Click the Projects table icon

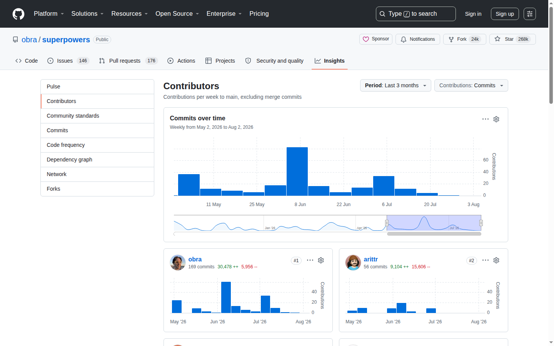click(x=209, y=61)
